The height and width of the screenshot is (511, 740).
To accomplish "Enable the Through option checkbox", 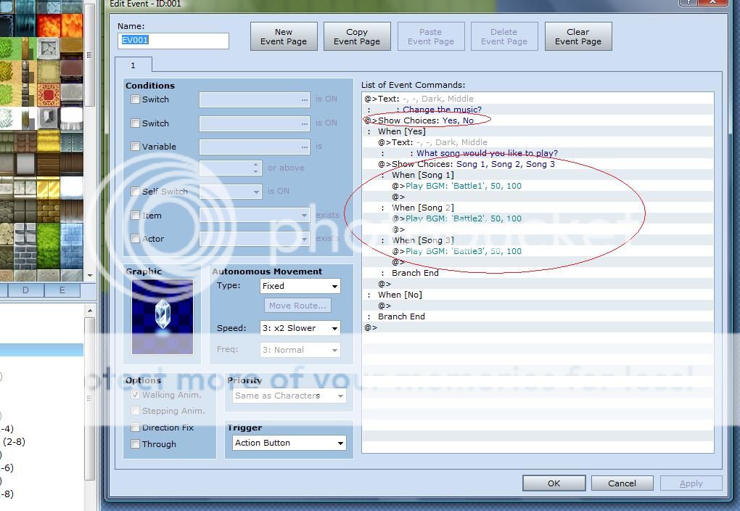I will coord(135,444).
